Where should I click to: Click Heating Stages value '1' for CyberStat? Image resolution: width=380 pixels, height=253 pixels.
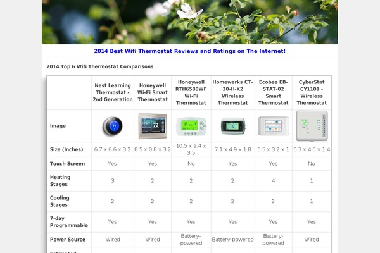(x=312, y=181)
